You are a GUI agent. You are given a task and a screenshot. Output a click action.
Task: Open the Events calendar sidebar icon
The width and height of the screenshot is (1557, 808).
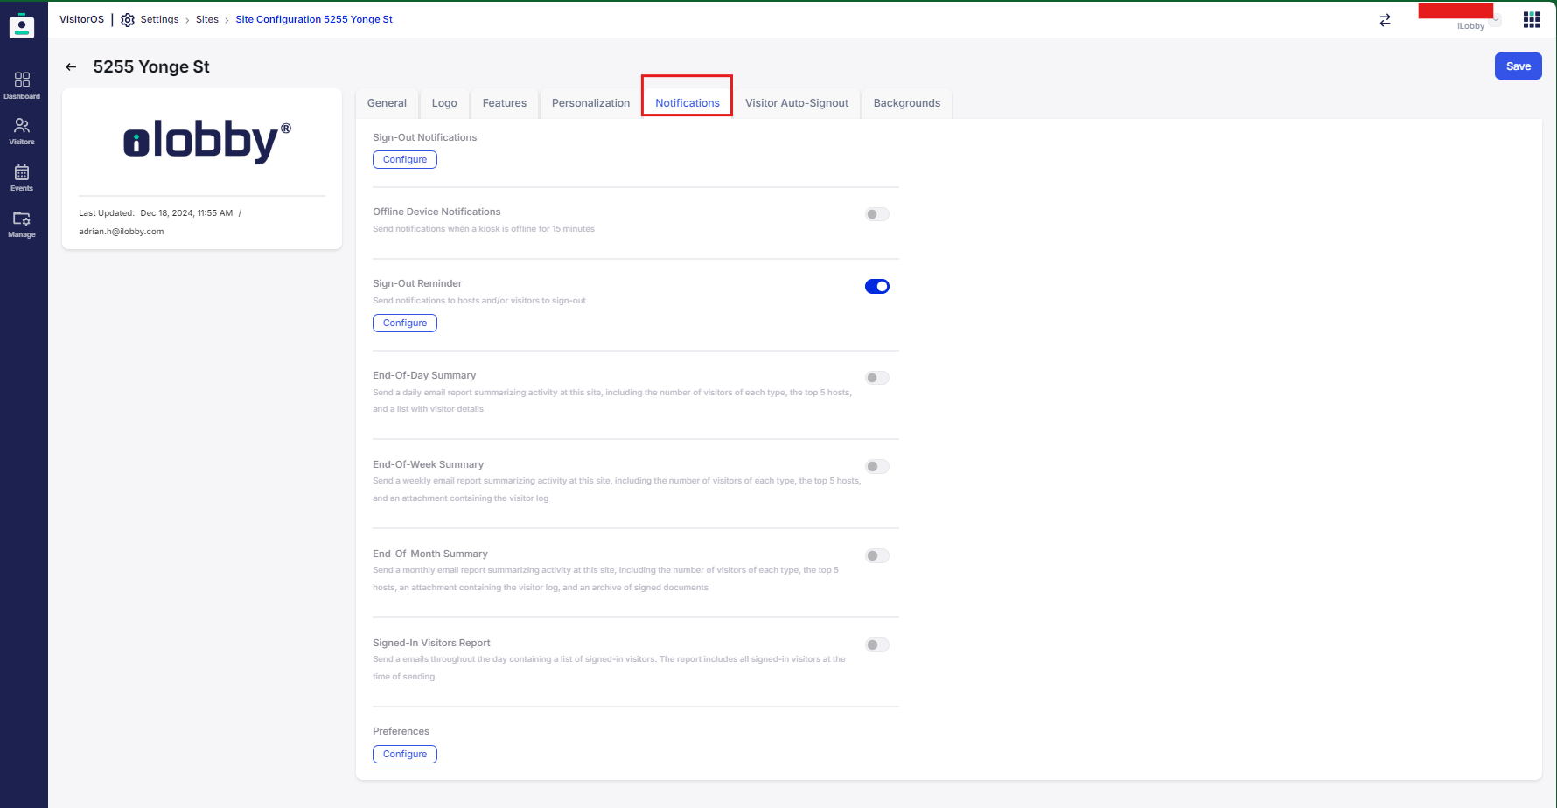click(x=22, y=178)
